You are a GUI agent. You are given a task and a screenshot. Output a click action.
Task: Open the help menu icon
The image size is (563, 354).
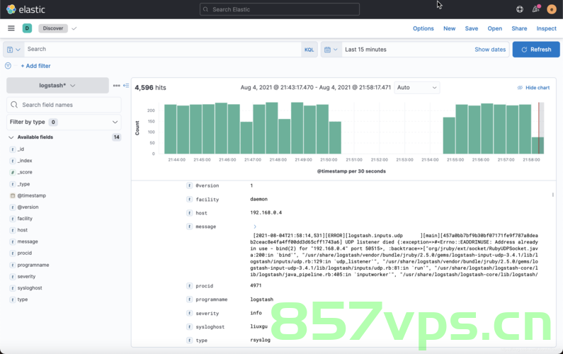(520, 9)
